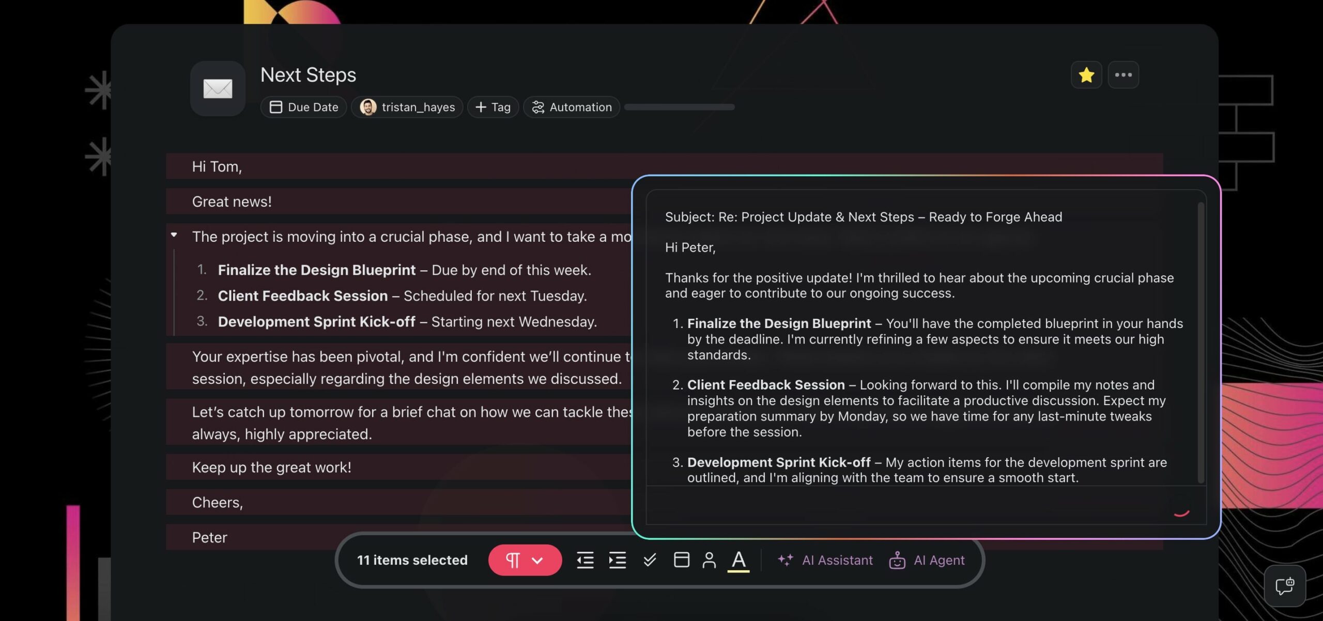Set the Due Date
This screenshot has height=621, width=1323.
coord(304,107)
